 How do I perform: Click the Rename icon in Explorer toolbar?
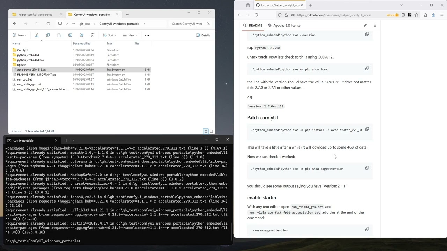coord(70,35)
